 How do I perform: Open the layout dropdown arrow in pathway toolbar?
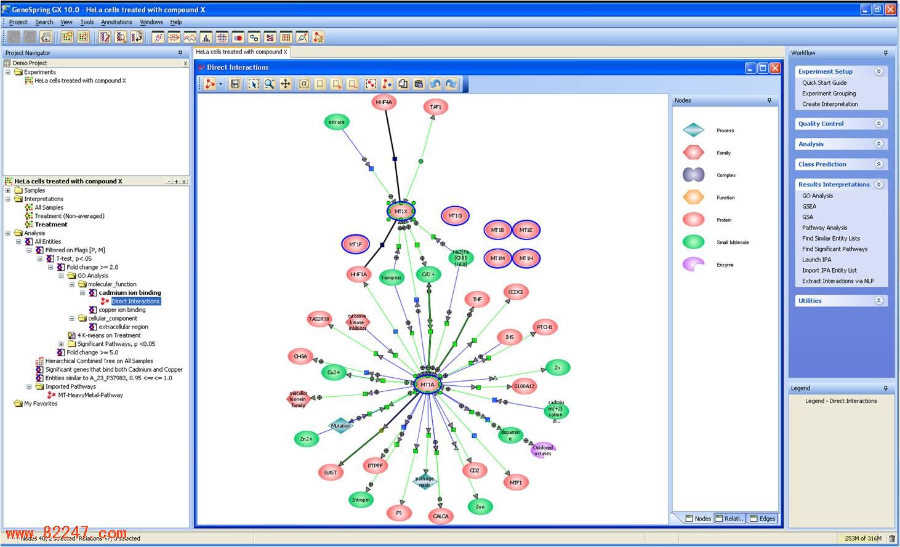tap(220, 84)
